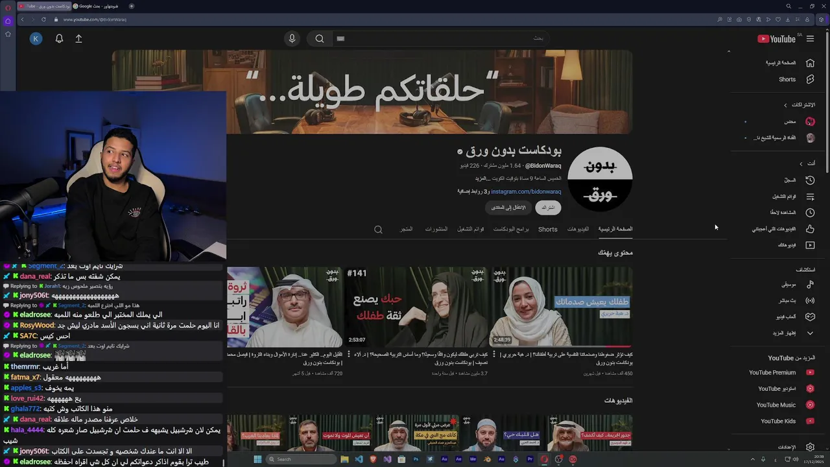The image size is (830, 467).
Task: Open options menu for video 2:48:39 title
Action: coord(494,355)
